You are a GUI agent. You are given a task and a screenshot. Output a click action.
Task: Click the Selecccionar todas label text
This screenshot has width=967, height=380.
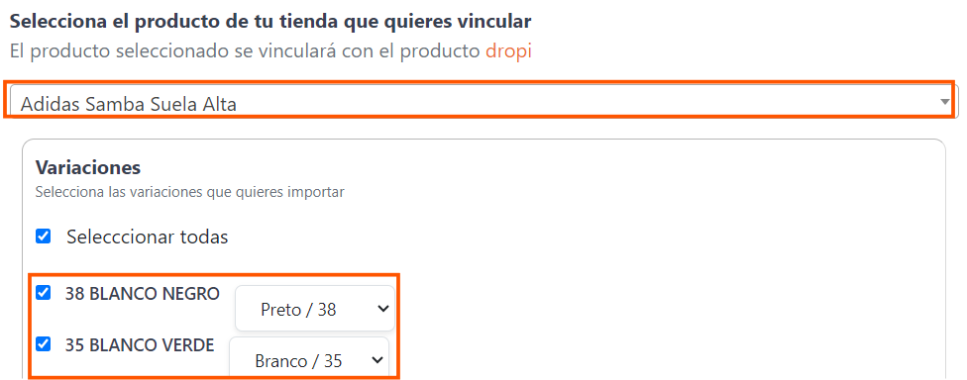pos(148,237)
